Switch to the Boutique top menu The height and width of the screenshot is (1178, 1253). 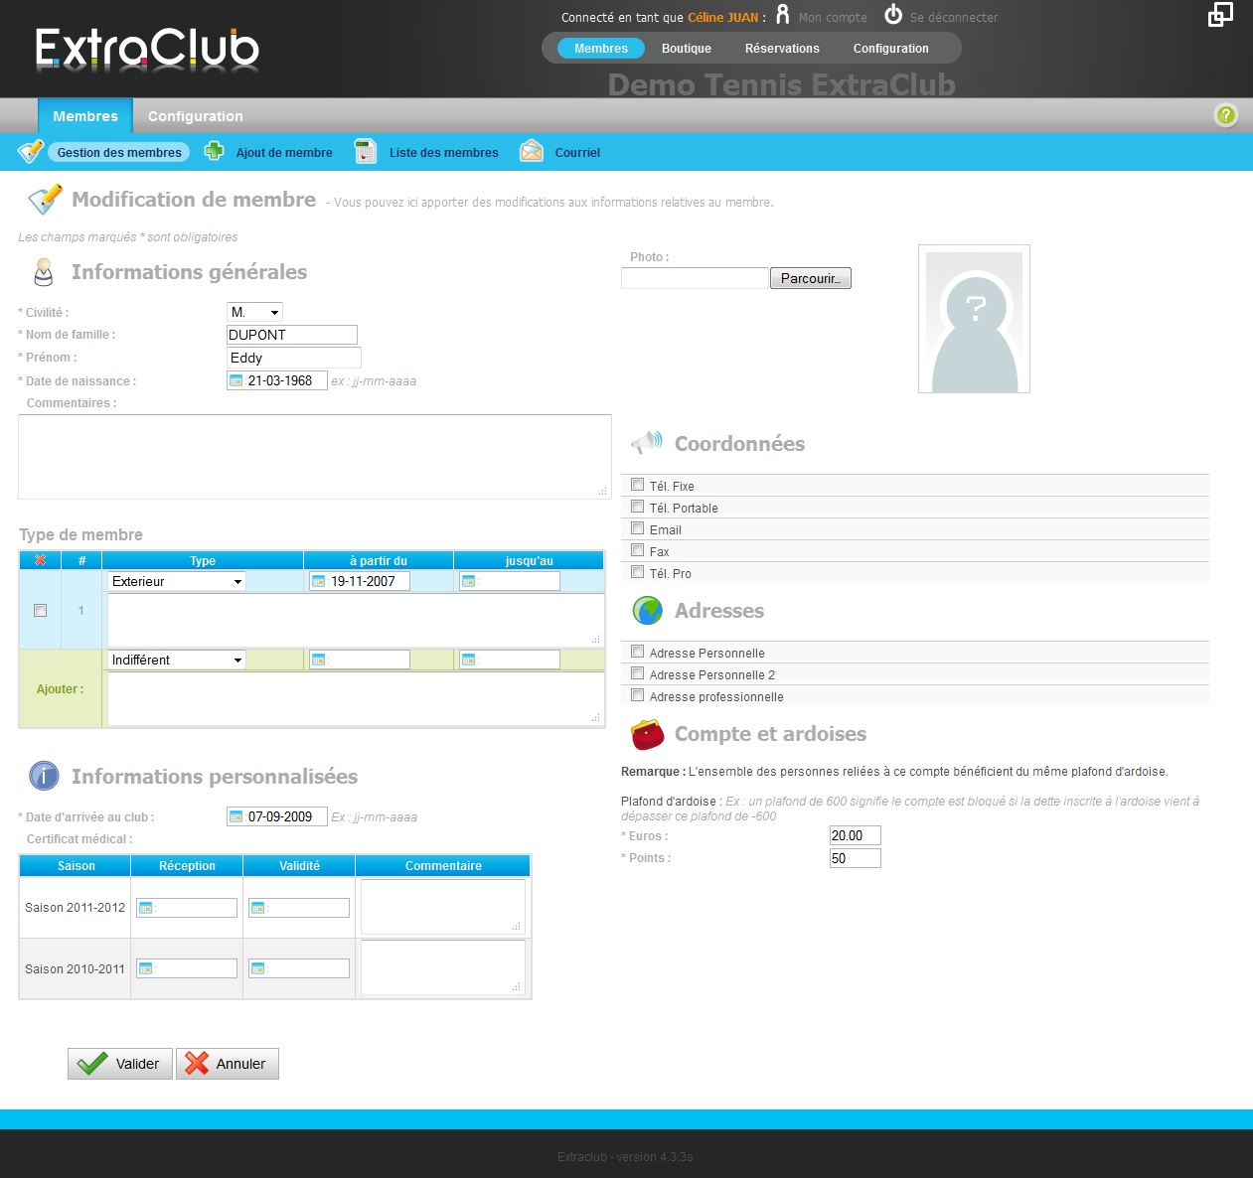click(687, 48)
